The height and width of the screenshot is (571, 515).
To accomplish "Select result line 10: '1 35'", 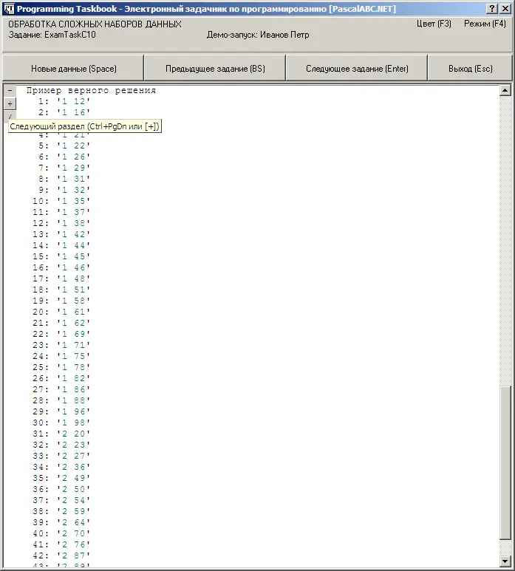I will (61, 201).
